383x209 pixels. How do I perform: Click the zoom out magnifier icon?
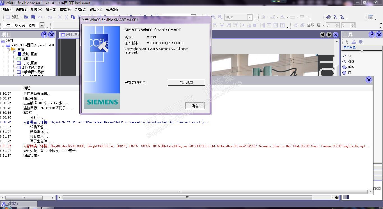(220, 17)
